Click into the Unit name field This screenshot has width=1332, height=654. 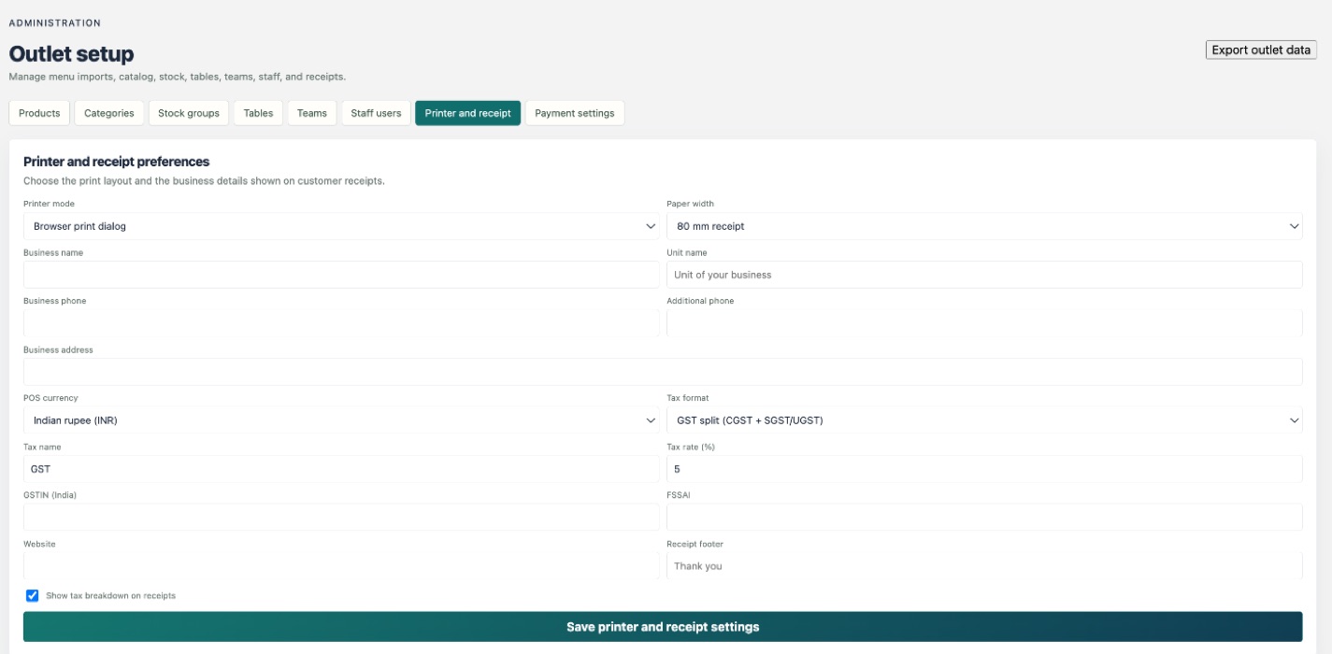984,275
